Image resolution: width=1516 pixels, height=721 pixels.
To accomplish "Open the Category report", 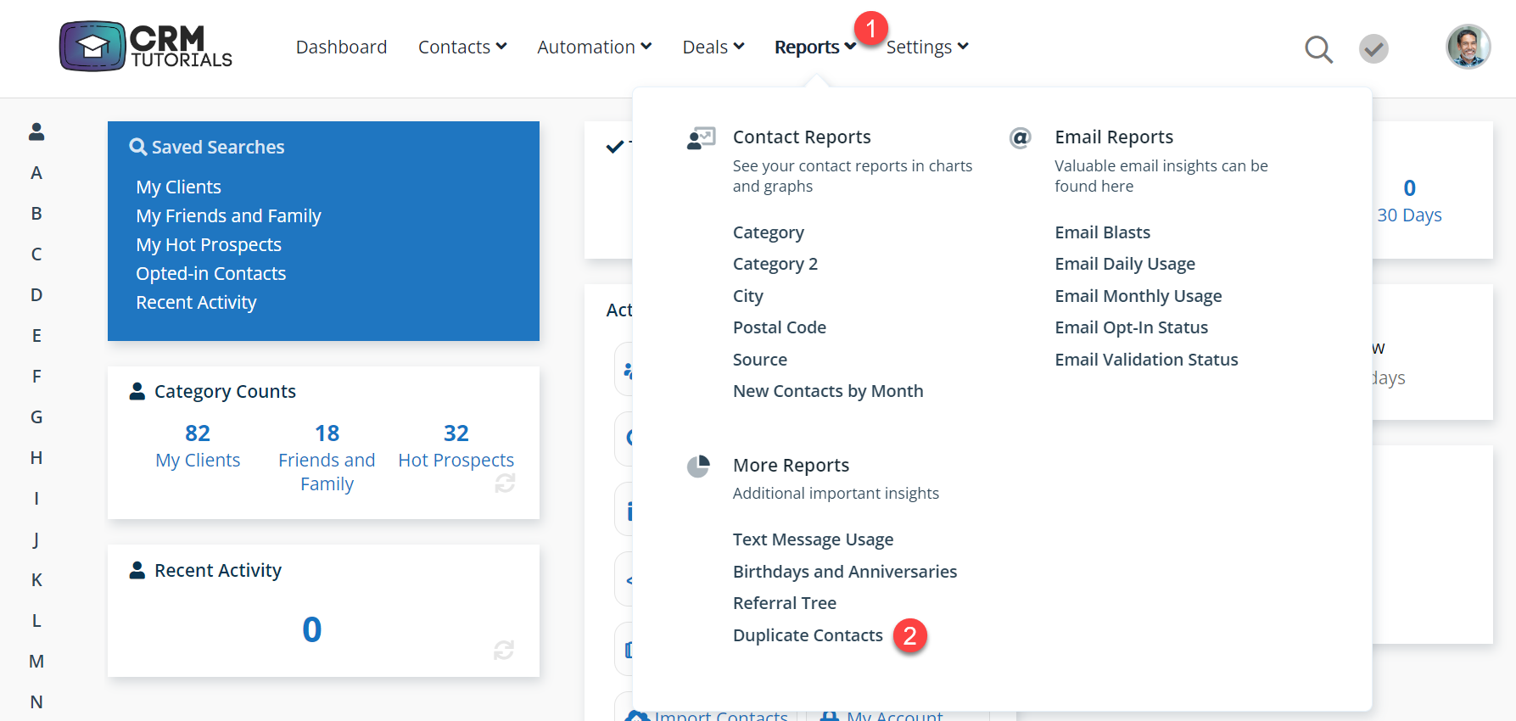I will 769,232.
